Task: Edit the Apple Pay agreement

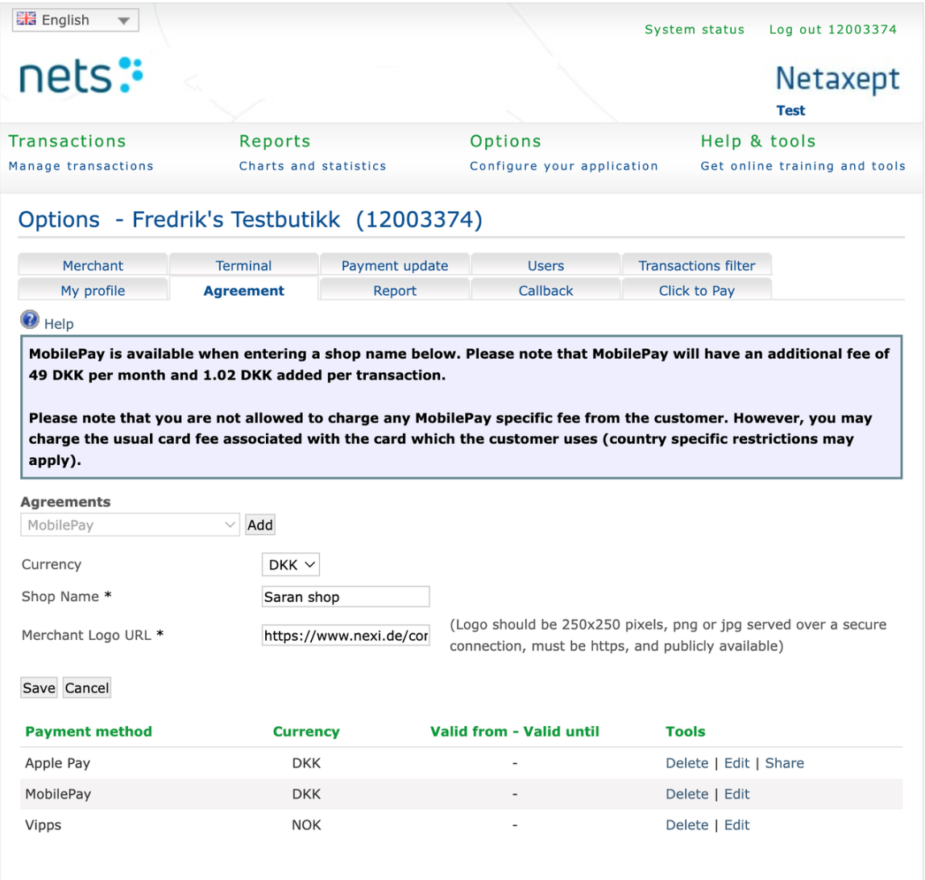Action: (x=736, y=762)
